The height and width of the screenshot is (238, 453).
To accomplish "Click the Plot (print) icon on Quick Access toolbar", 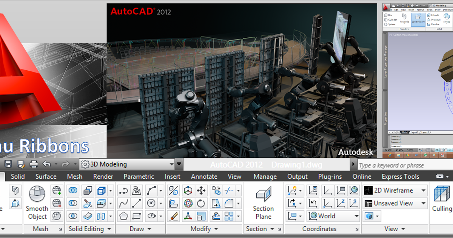I will pyautogui.click(x=33, y=164).
